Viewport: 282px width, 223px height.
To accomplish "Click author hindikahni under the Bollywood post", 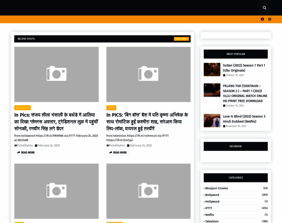I will pos(26,145).
